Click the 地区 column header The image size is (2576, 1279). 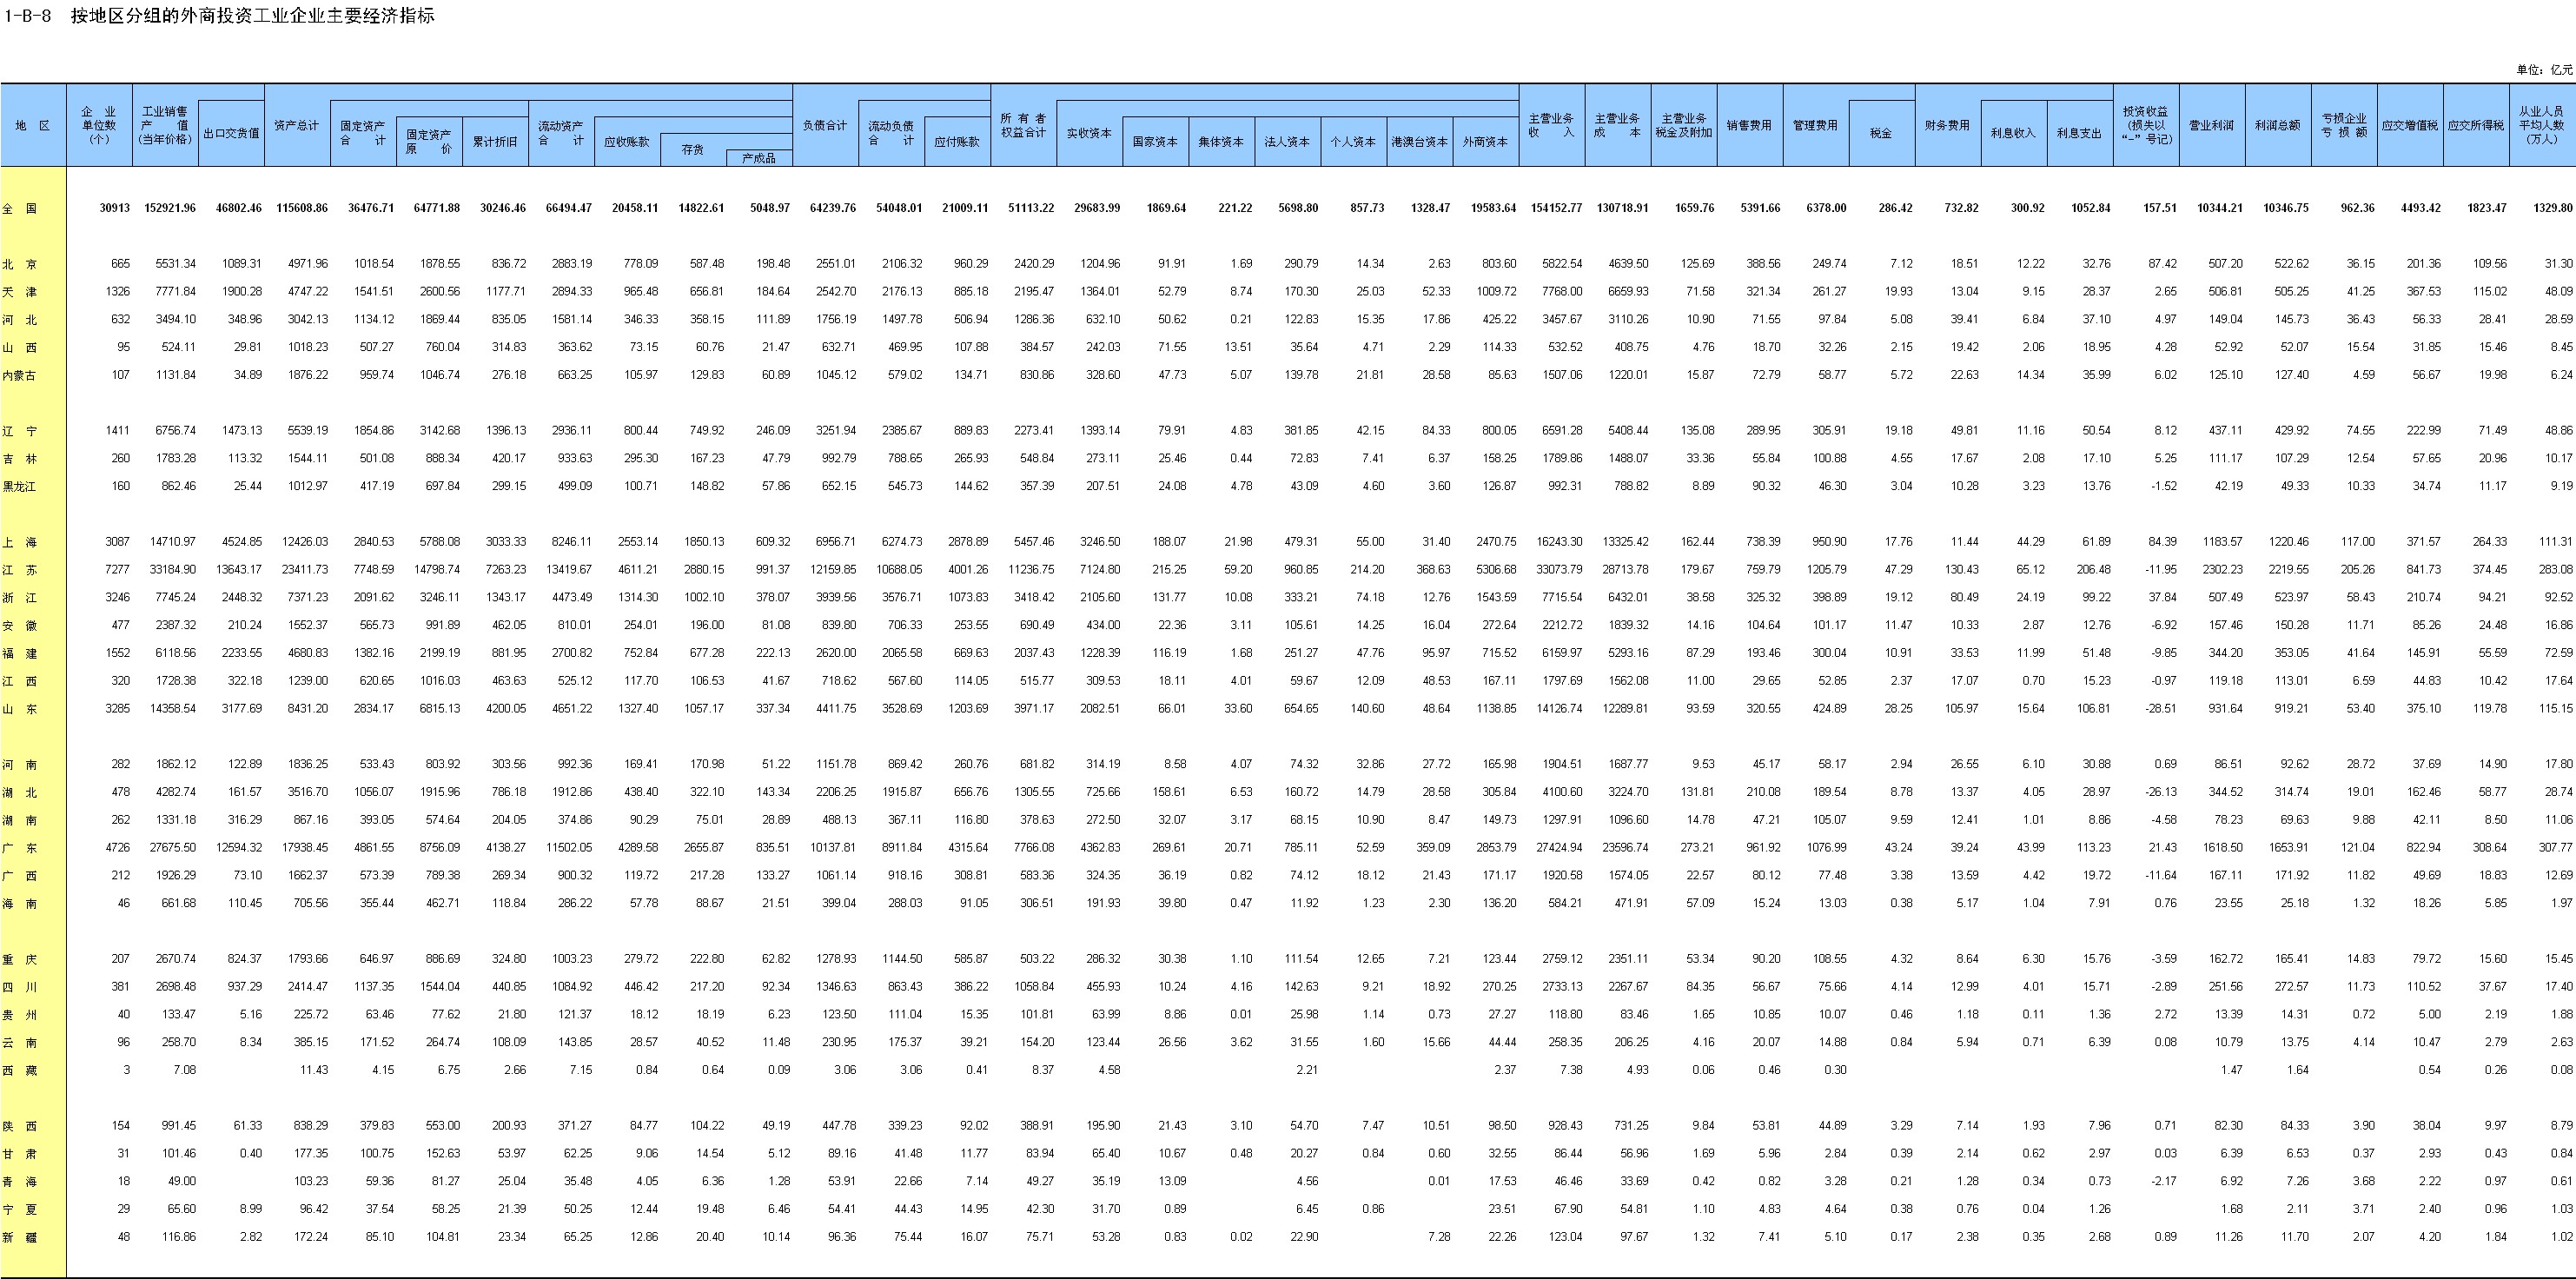33,125
